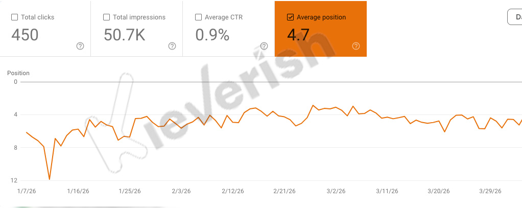
Task: Click the 3/29/26 date label
Action: (x=490, y=191)
